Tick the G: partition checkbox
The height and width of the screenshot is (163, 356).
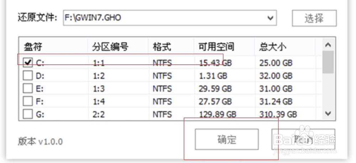pos(28,114)
